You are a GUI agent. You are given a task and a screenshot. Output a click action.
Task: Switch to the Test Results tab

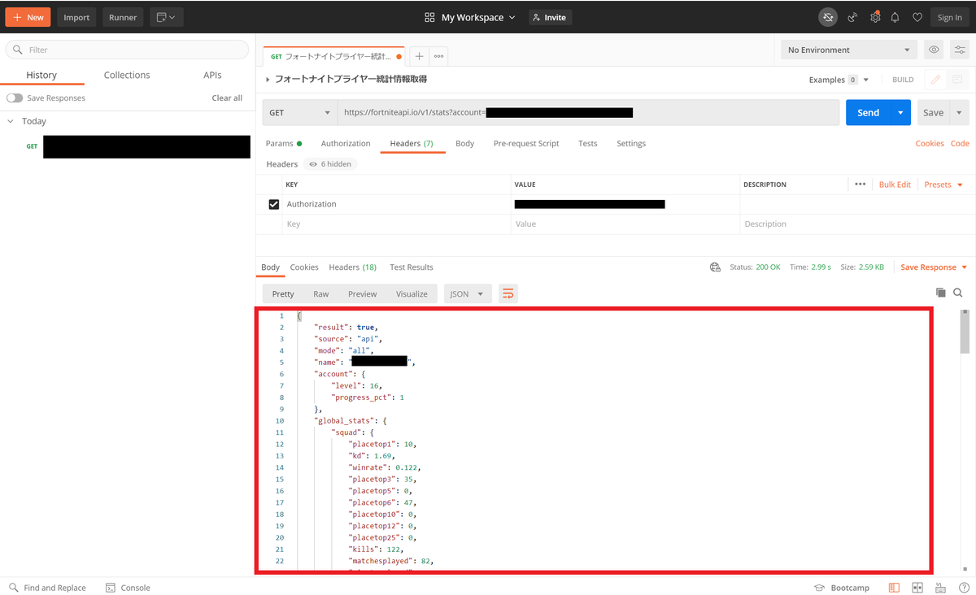[411, 267]
